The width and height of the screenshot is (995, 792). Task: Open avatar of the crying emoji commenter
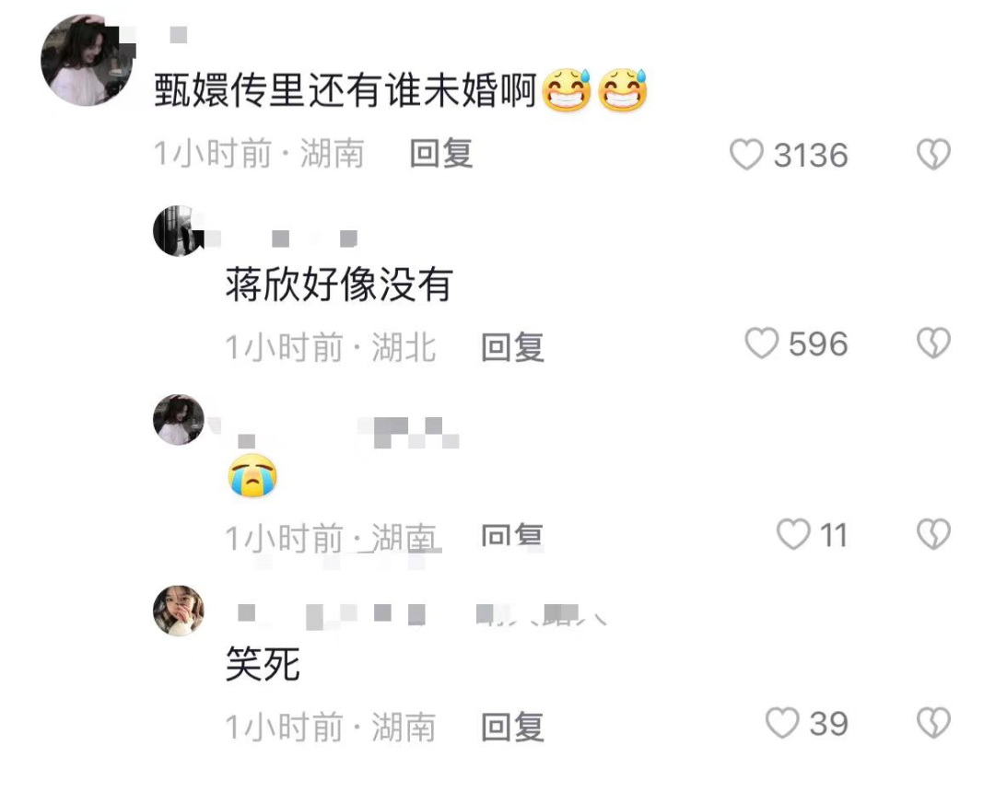pos(179,419)
